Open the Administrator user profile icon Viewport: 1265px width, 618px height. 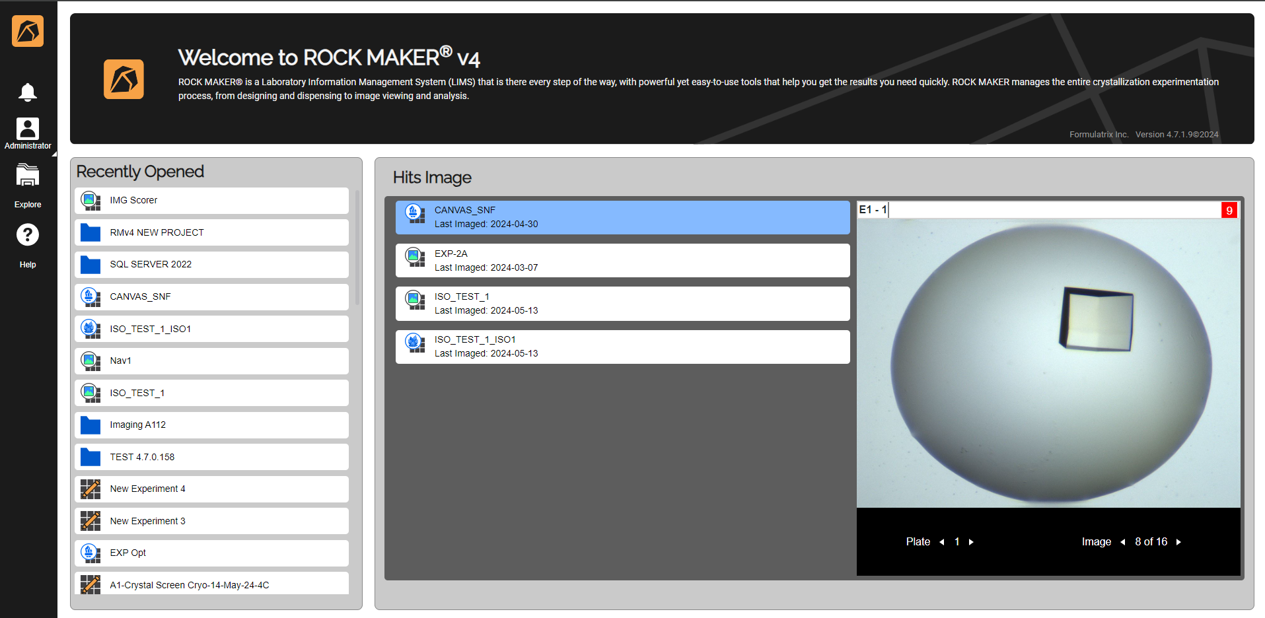28,128
